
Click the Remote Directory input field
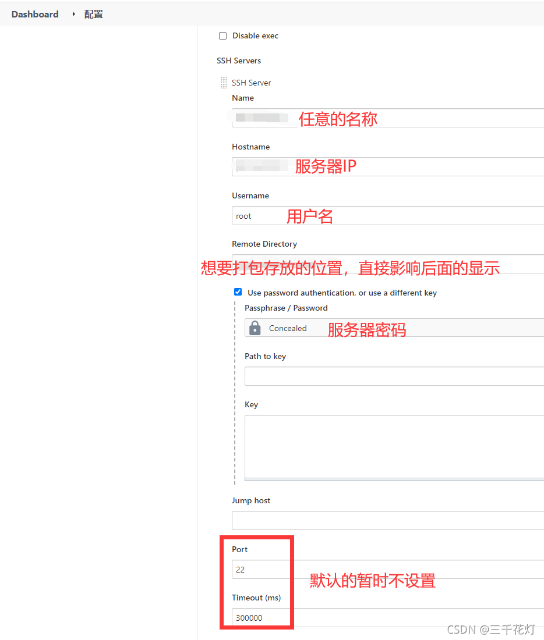click(x=387, y=264)
